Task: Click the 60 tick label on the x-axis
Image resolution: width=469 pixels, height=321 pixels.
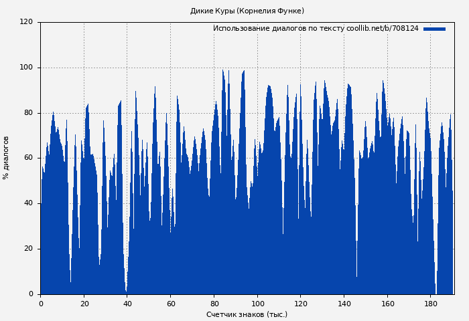Action: (x=171, y=304)
